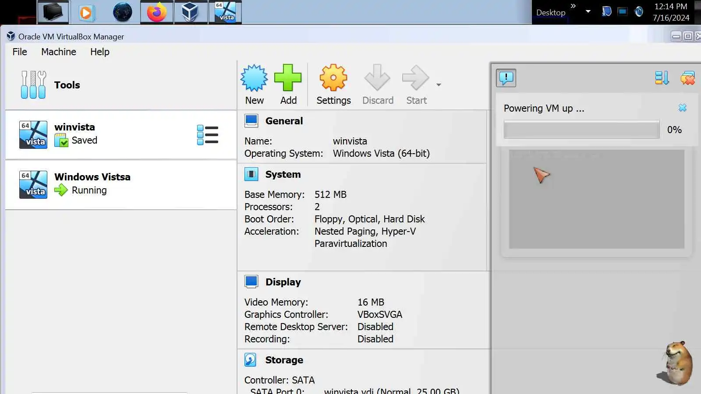Click the General monitor icon
The image size is (701, 394).
click(251, 121)
